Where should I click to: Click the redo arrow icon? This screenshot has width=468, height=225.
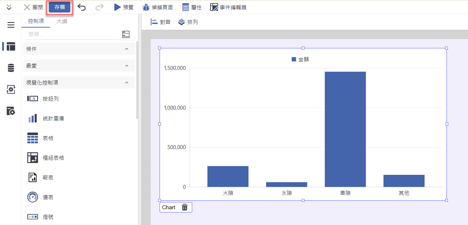[x=99, y=7]
